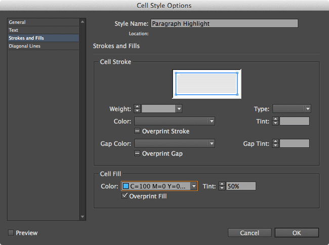Image resolution: width=329 pixels, height=245 pixels.
Task: Click category list scrollbar down arrow
Action: coord(83,217)
